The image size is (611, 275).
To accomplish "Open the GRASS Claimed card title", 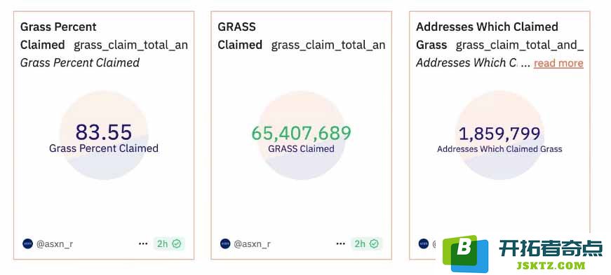I will (240, 36).
